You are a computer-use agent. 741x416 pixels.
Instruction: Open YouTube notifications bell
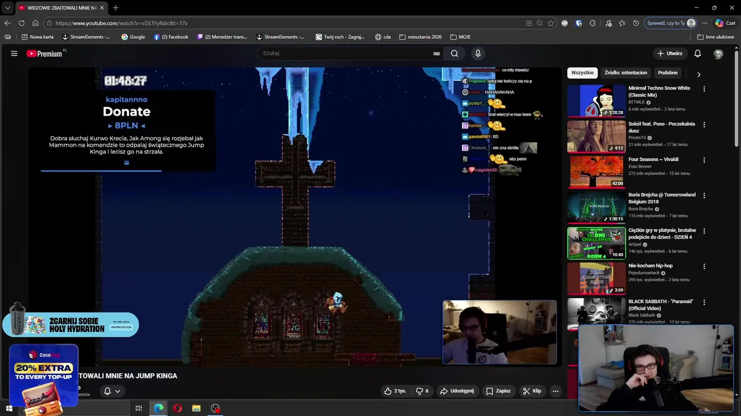pos(698,53)
